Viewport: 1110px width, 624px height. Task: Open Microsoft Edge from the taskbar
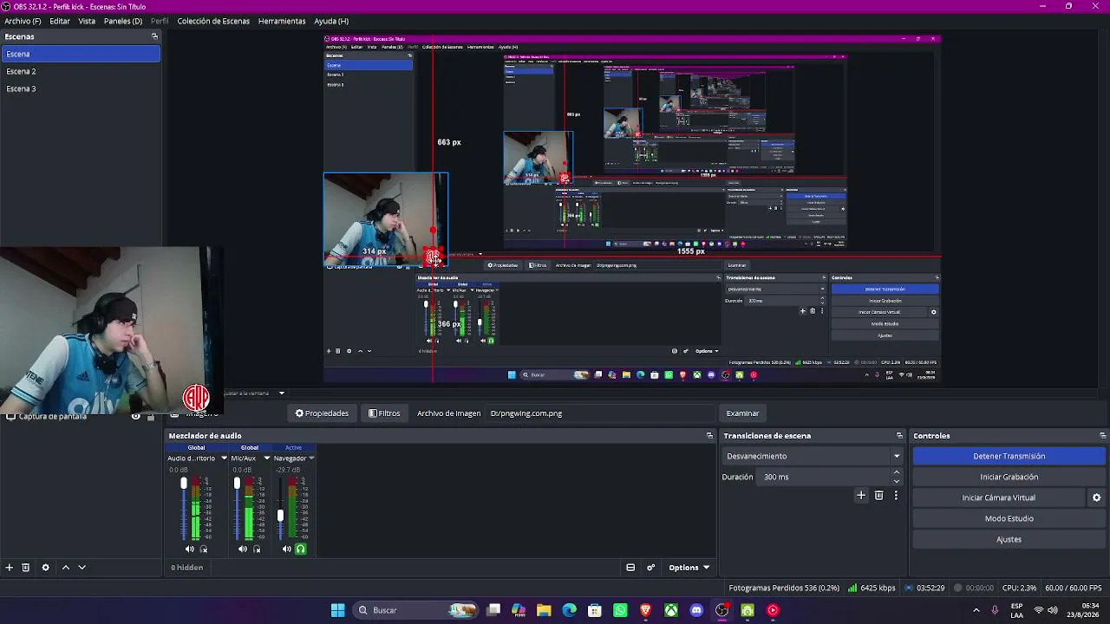pyautogui.click(x=569, y=610)
